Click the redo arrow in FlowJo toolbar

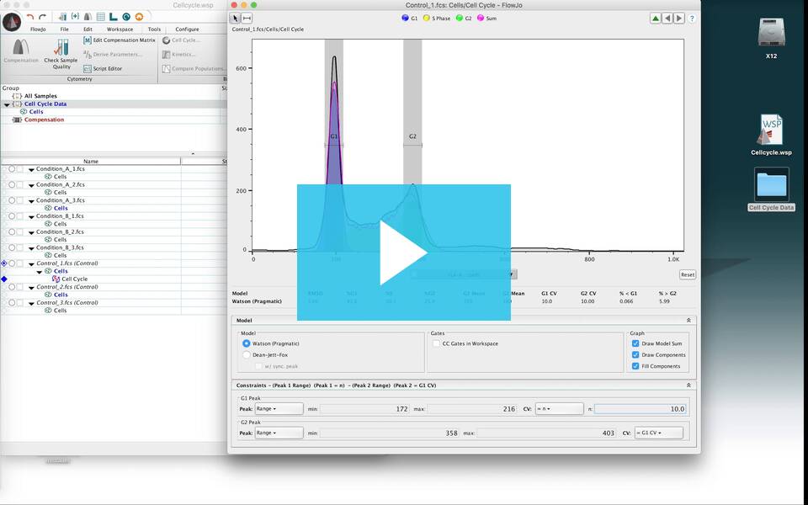pyautogui.click(x=43, y=17)
